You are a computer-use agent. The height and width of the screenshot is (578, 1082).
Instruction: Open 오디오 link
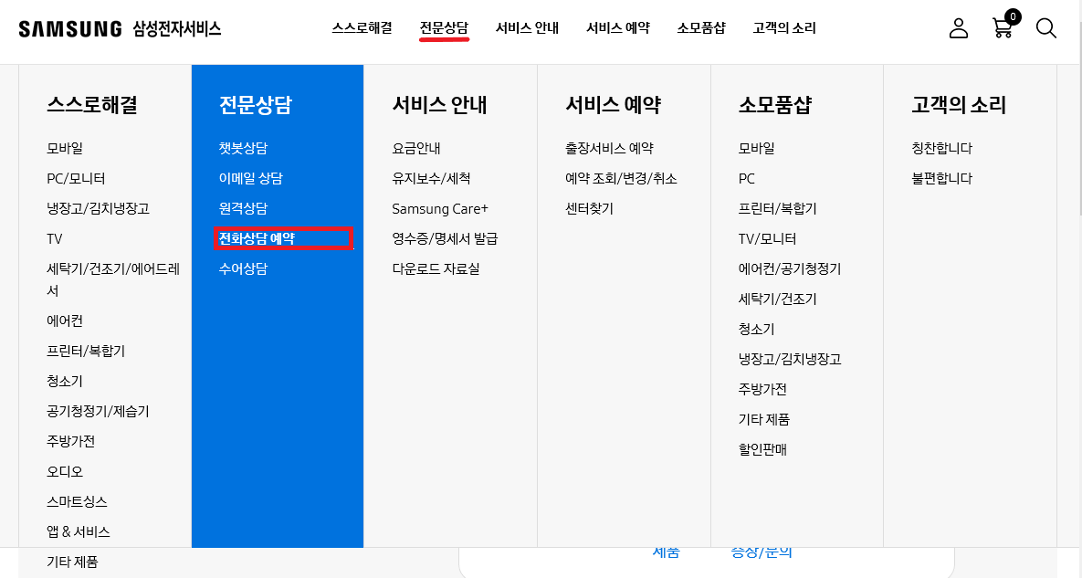point(65,472)
